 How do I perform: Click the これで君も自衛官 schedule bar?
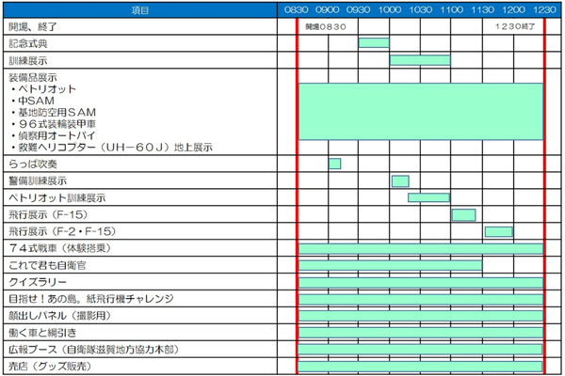[390, 265]
